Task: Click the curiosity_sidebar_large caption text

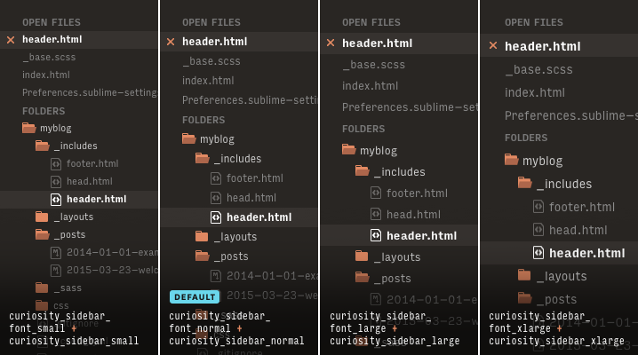Action: pyautogui.click(x=395, y=341)
